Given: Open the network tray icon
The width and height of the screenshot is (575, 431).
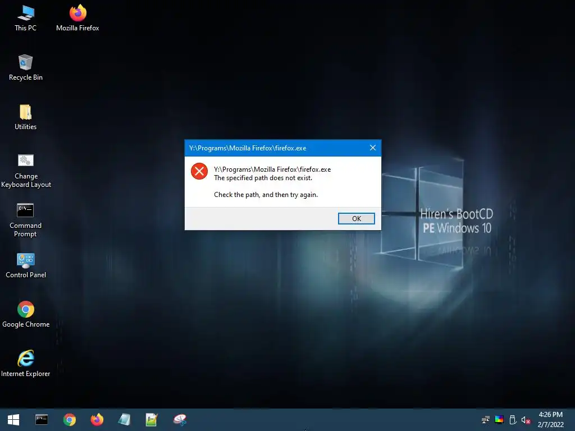Looking at the screenshot, I should pyautogui.click(x=486, y=420).
